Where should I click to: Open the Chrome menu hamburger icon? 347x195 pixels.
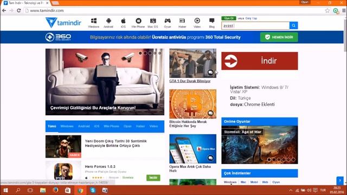(x=344, y=11)
